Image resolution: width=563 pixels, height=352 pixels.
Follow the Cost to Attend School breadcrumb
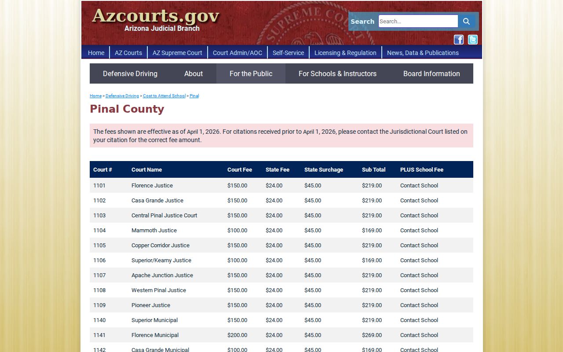[x=164, y=96]
